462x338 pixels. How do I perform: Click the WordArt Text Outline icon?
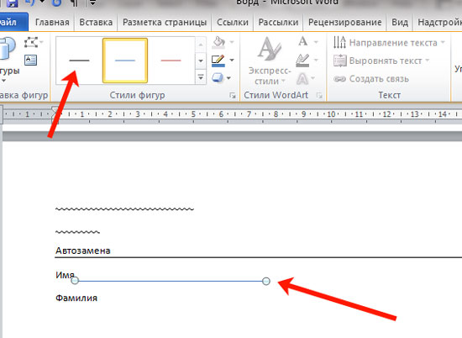click(x=302, y=61)
